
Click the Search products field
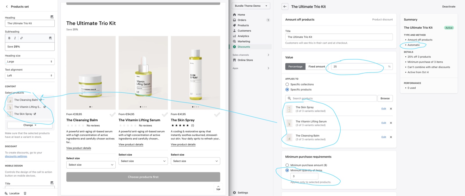point(331,98)
